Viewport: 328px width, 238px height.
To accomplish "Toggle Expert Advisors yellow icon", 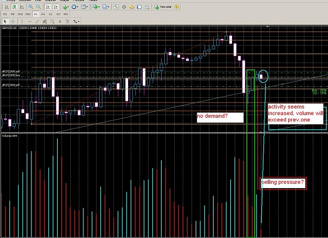I will pos(177,7).
